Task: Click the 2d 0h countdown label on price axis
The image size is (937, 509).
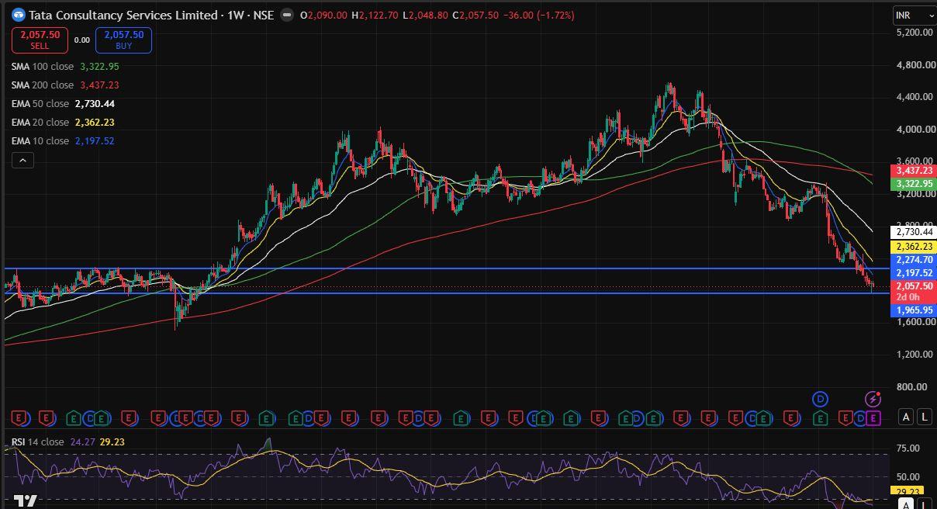Action: pyautogui.click(x=908, y=297)
